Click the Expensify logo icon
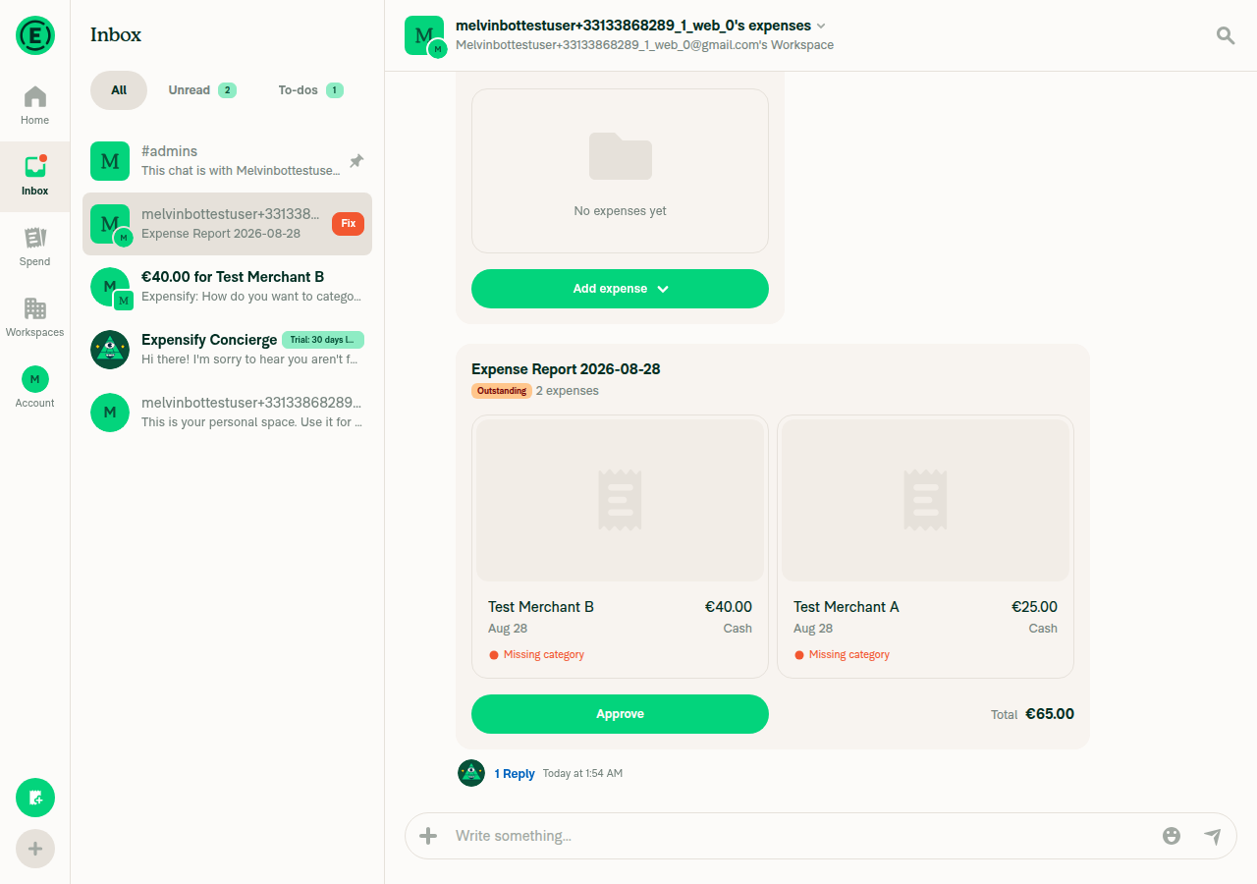Viewport: 1257px width, 884px height. coord(35,35)
